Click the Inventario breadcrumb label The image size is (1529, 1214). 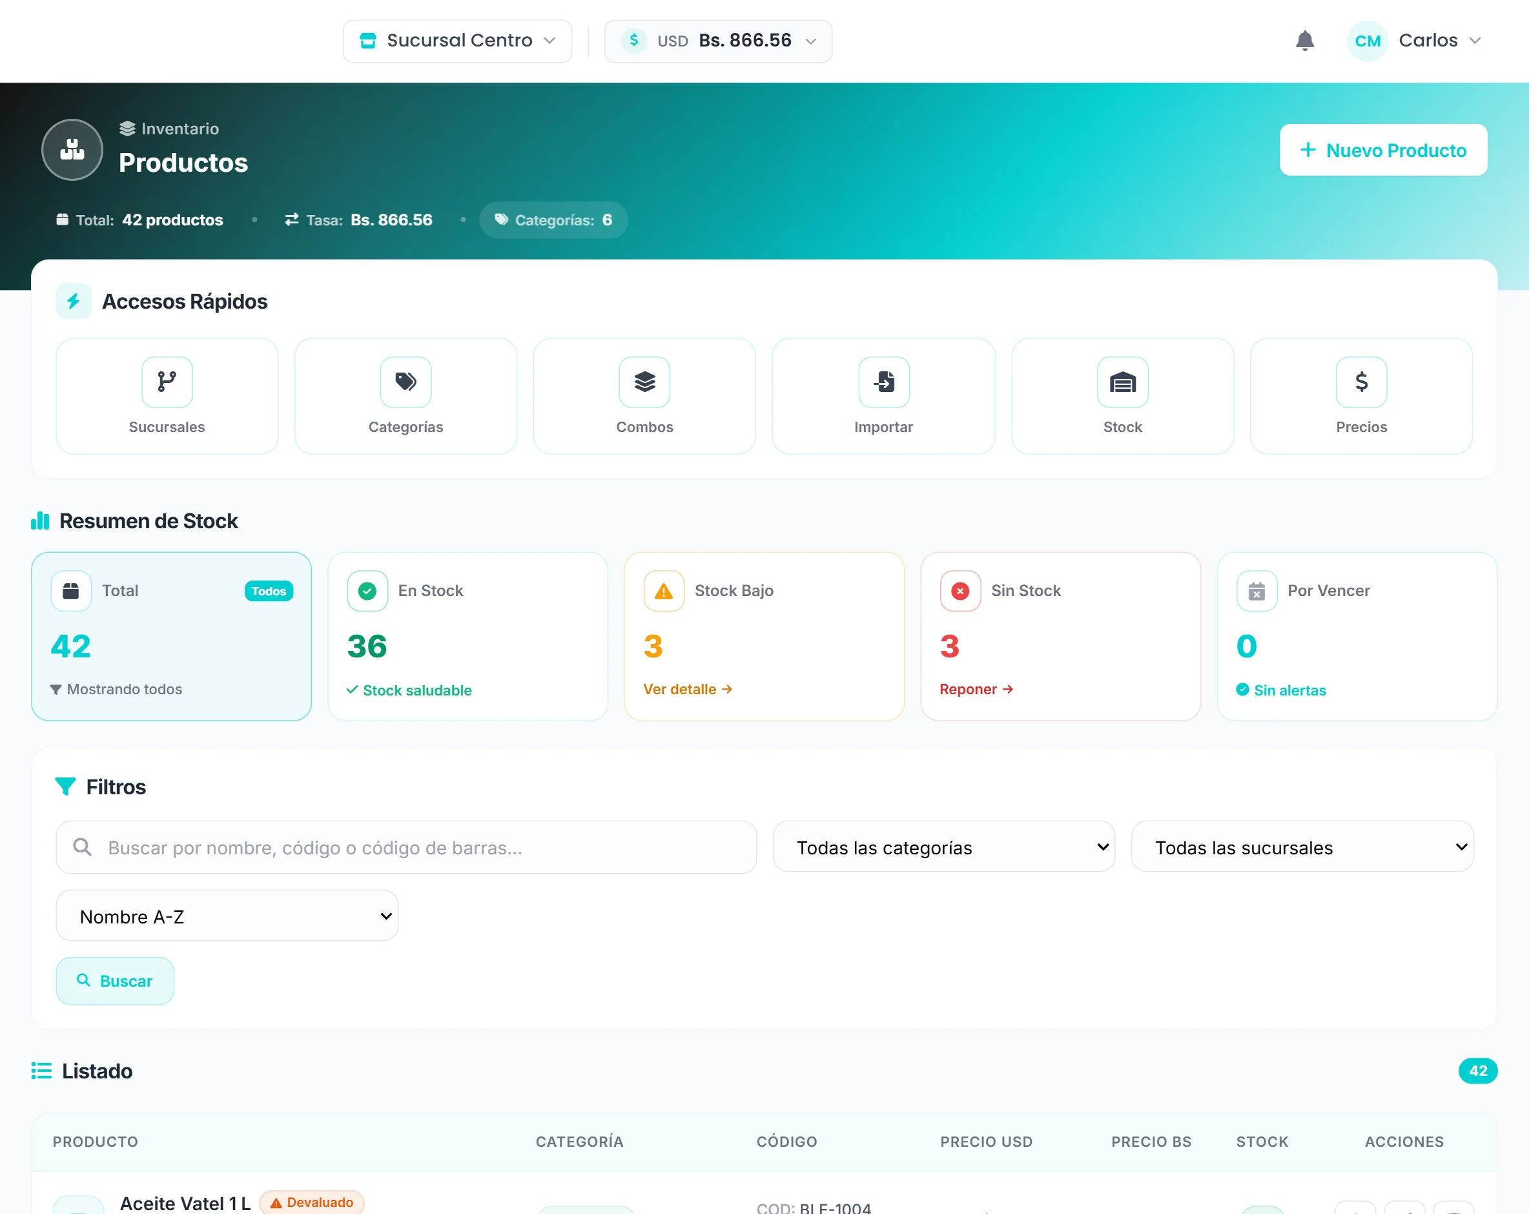[180, 129]
